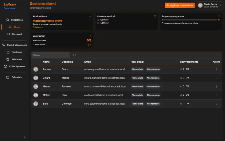This screenshot has height=141, width=225.
Task: Click the ExoTrack Companion logo
Action: (10, 6)
